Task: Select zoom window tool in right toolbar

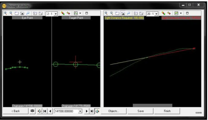Action: coord(117,13)
